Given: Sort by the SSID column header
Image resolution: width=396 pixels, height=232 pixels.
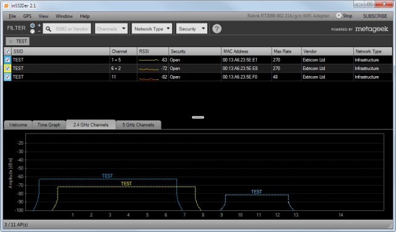Looking at the screenshot, I should coord(60,51).
